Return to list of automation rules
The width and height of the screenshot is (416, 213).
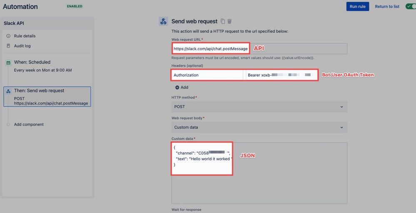(387, 7)
